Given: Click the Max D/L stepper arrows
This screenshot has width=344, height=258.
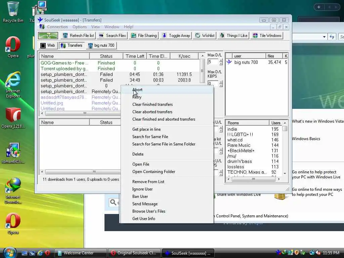Looking at the screenshot, I should [x=221, y=62].
